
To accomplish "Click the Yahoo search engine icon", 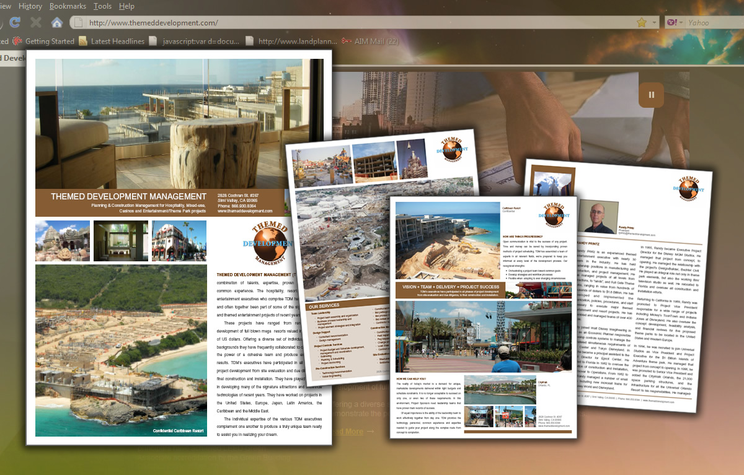I will (x=671, y=23).
